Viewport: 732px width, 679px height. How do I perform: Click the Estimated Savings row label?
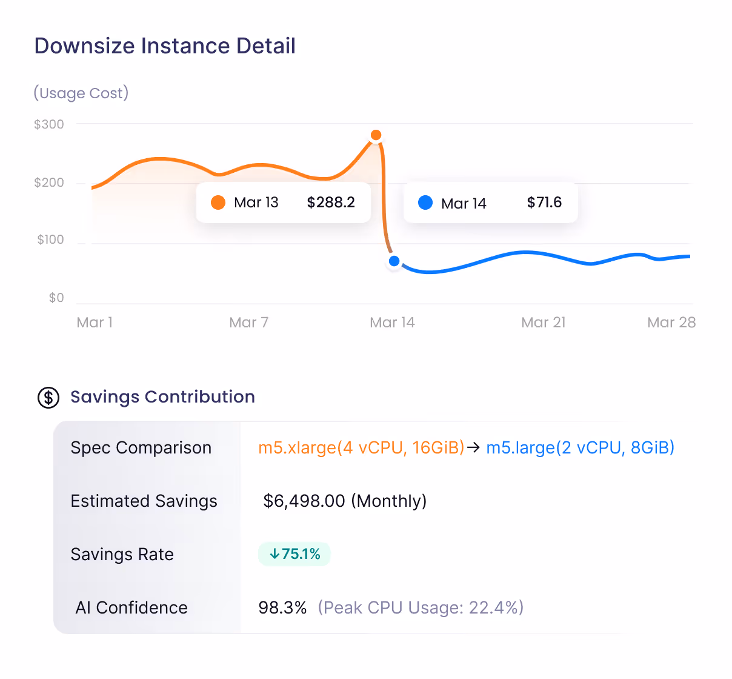144,501
